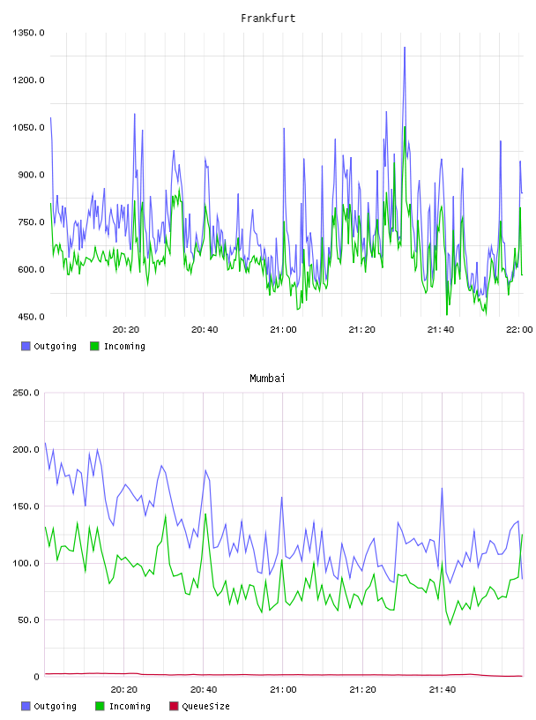This screenshot has height=720, width=536.
Task: Click the Frankfurt Outgoing blue legend swatch
Action: (x=26, y=346)
